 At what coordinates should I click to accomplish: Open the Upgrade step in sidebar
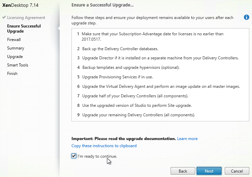(15, 57)
